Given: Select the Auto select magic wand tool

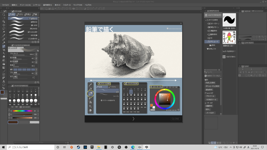Looking at the screenshot, I should coord(4,32).
